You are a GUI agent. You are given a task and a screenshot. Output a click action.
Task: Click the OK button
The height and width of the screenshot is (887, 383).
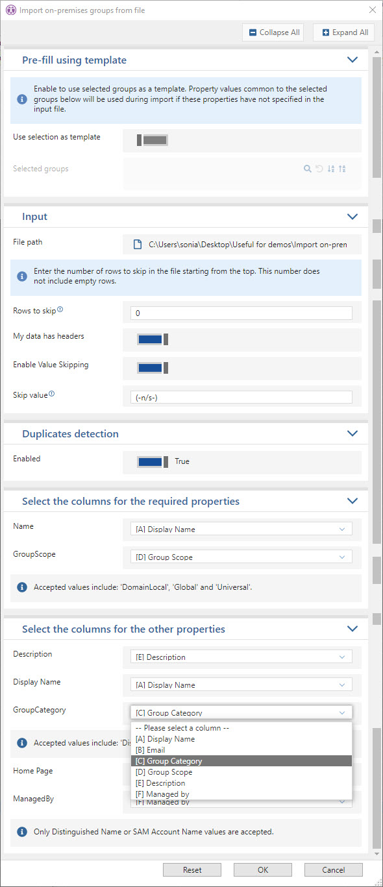pyautogui.click(x=263, y=869)
